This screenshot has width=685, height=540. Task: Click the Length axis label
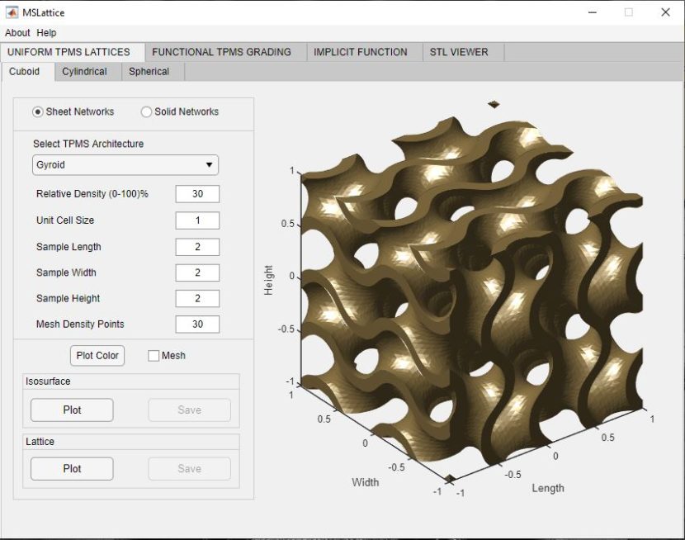pos(548,489)
